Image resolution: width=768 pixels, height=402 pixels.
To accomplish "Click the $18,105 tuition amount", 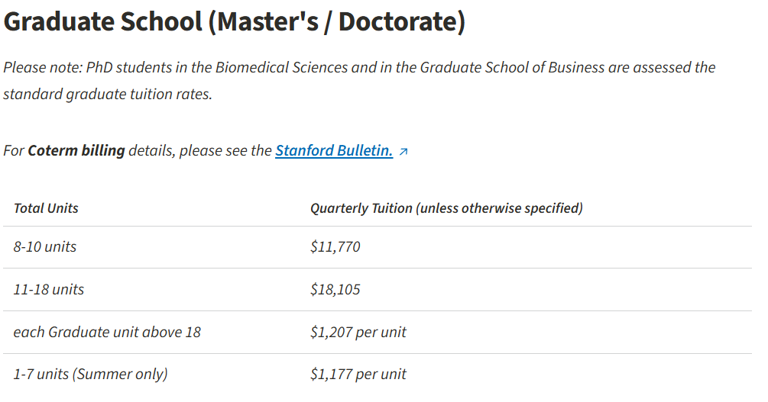I will (335, 290).
